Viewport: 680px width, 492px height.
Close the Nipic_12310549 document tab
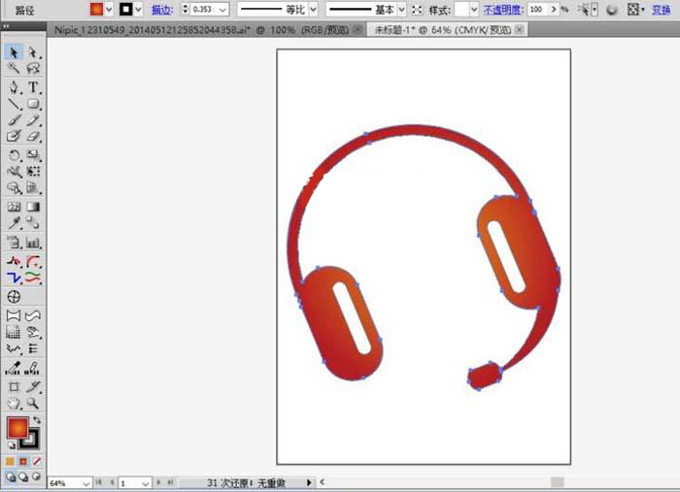(357, 29)
